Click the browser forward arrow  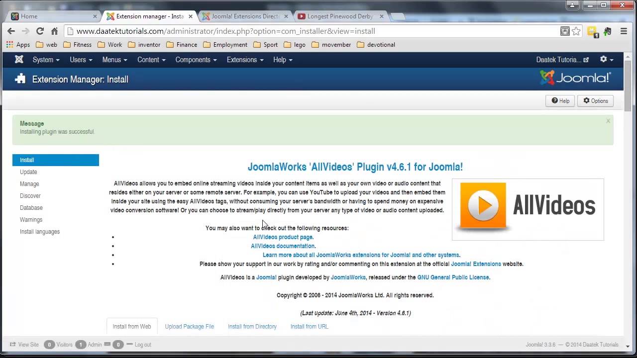click(x=25, y=31)
